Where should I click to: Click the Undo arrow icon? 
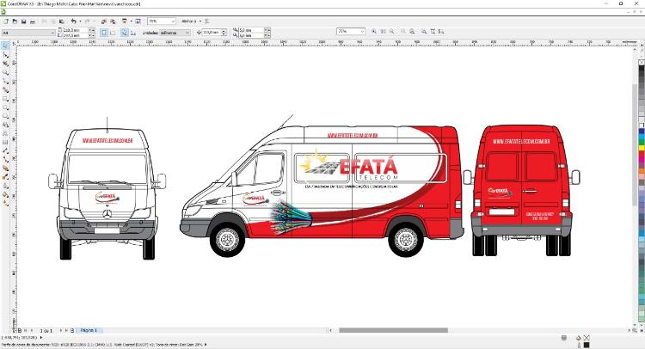click(73, 21)
